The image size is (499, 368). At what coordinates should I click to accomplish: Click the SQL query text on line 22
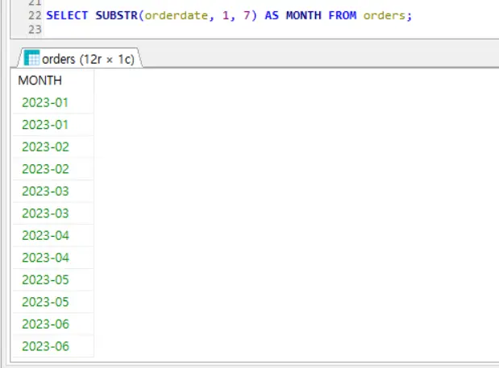pyautogui.click(x=229, y=15)
